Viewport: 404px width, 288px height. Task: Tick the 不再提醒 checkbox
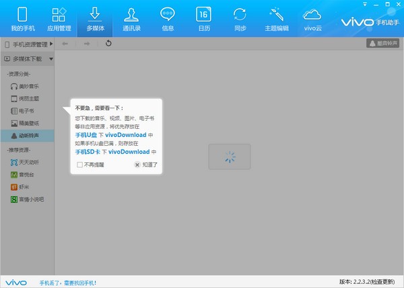pos(80,164)
